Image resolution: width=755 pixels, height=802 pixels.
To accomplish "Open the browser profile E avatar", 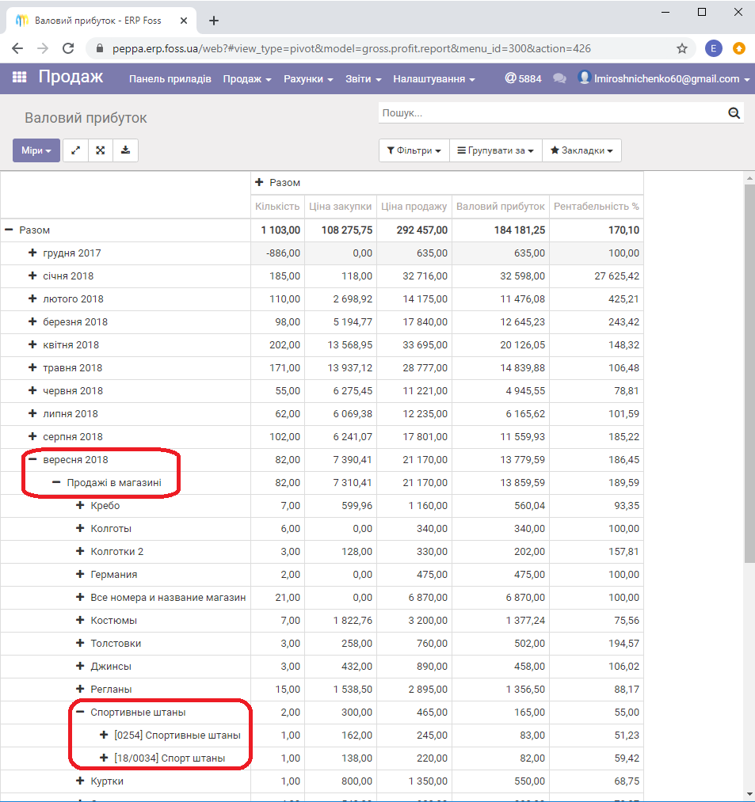I will 714,48.
